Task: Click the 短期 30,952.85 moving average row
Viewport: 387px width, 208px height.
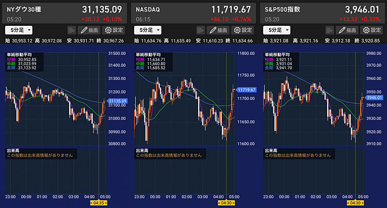Action: point(22,59)
